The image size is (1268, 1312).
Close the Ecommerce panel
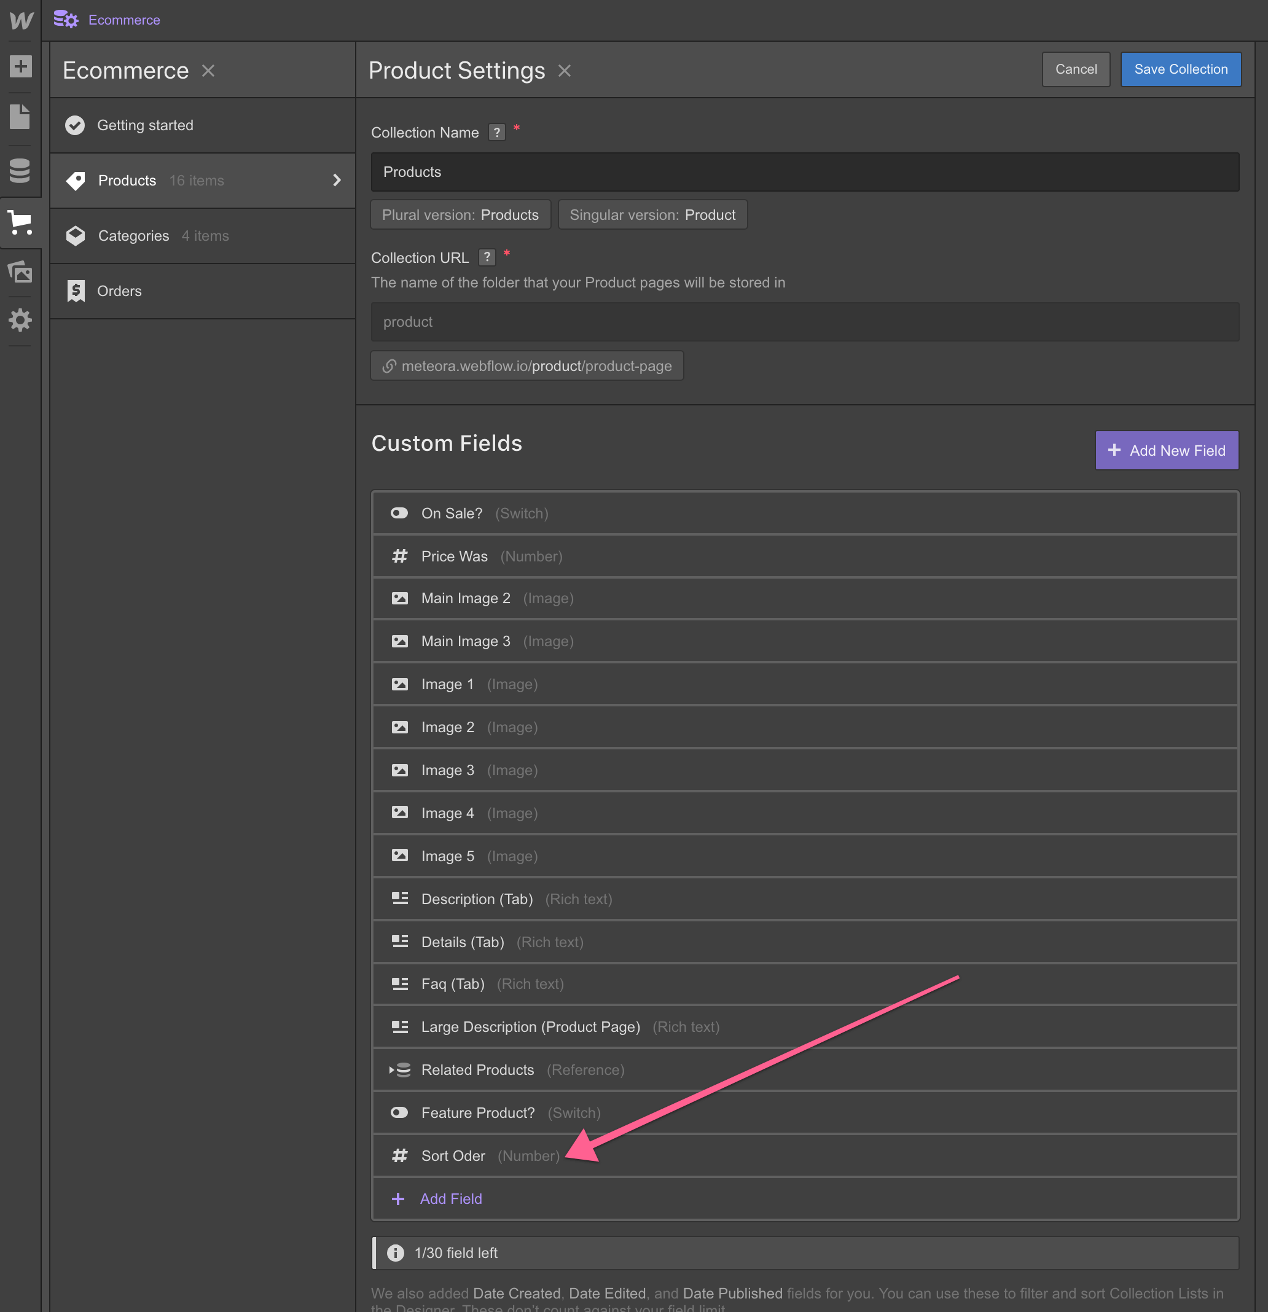tap(208, 70)
